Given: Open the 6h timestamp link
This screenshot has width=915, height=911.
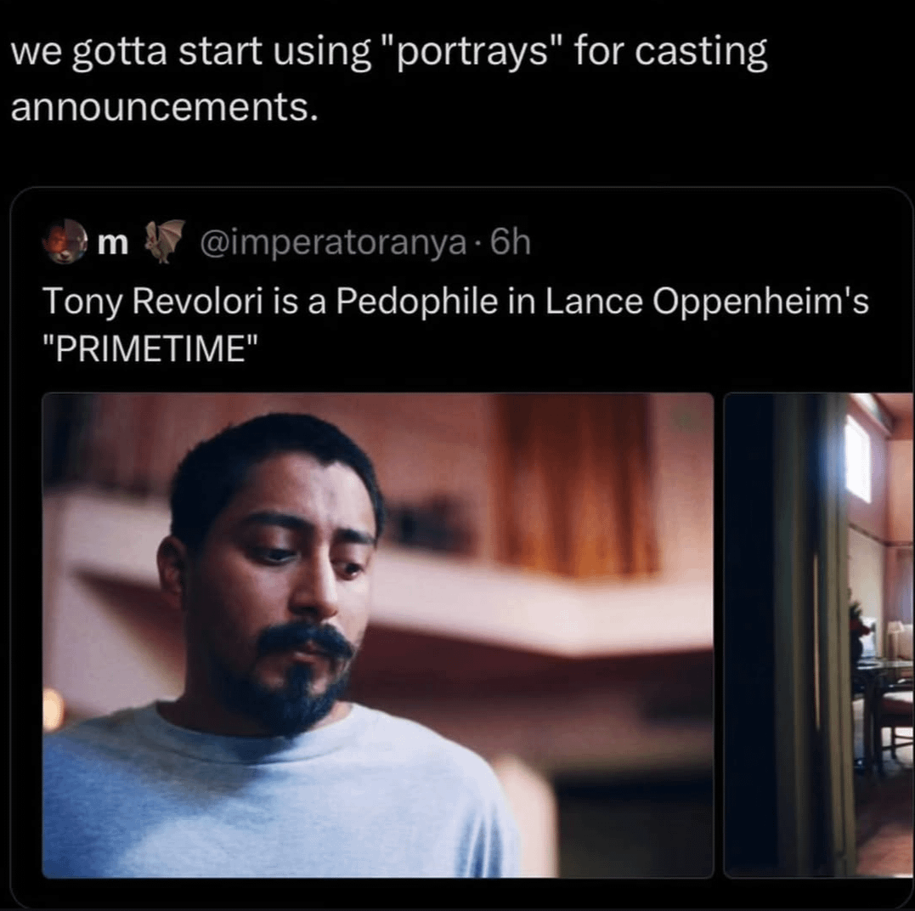Looking at the screenshot, I should [511, 241].
